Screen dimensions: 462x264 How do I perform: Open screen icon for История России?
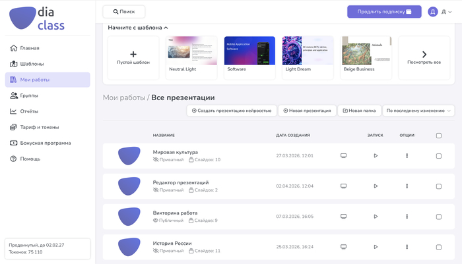(344, 247)
